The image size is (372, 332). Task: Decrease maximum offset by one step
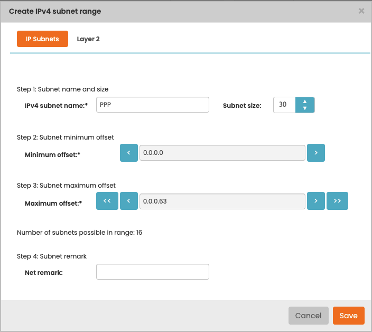point(129,201)
